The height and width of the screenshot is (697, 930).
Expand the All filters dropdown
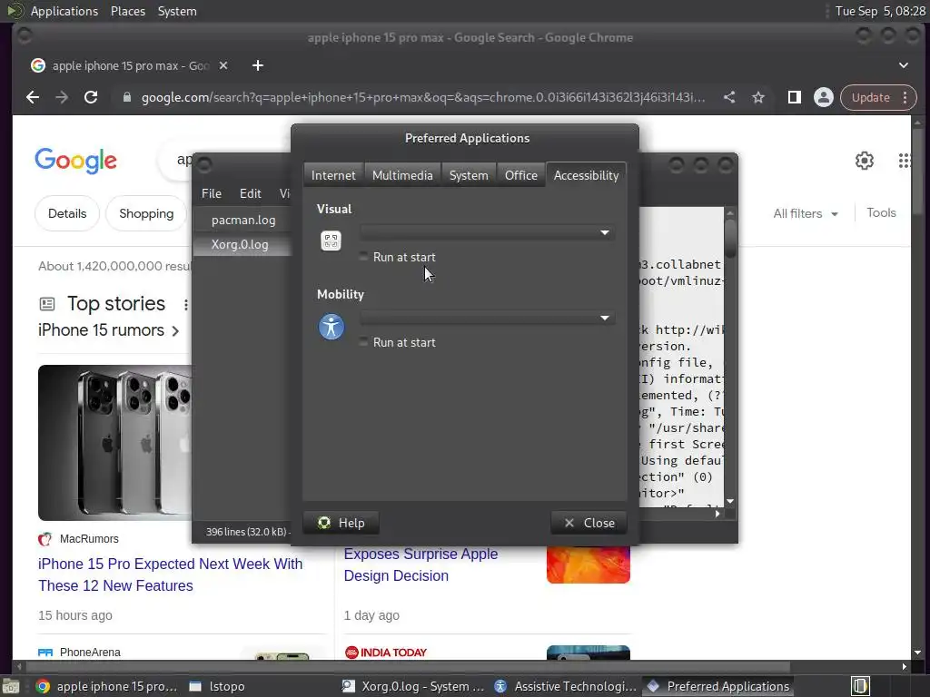pos(805,213)
